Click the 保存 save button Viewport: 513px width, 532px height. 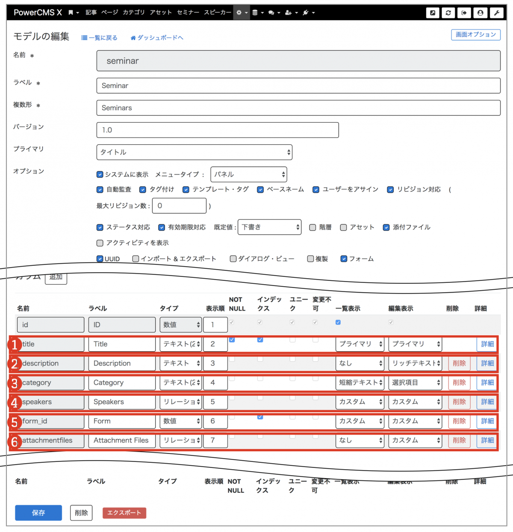point(38,513)
